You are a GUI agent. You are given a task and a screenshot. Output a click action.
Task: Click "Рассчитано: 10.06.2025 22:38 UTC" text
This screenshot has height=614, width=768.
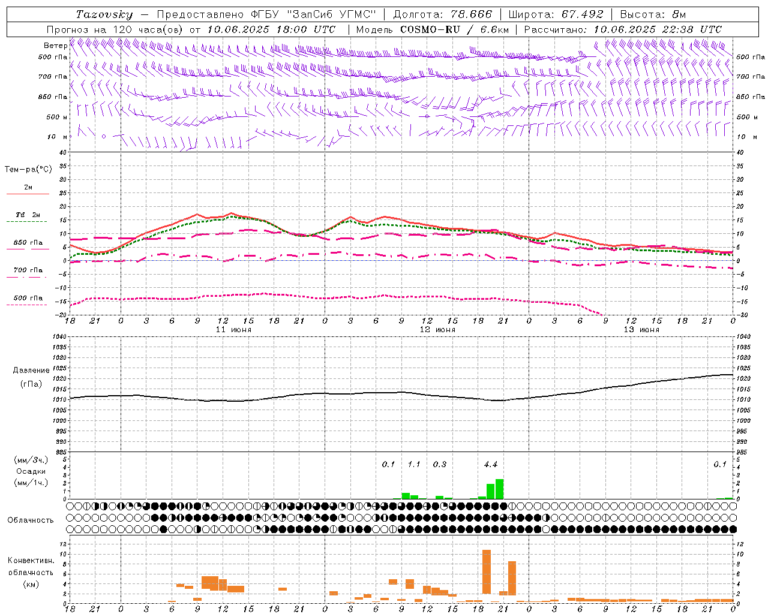(623, 29)
